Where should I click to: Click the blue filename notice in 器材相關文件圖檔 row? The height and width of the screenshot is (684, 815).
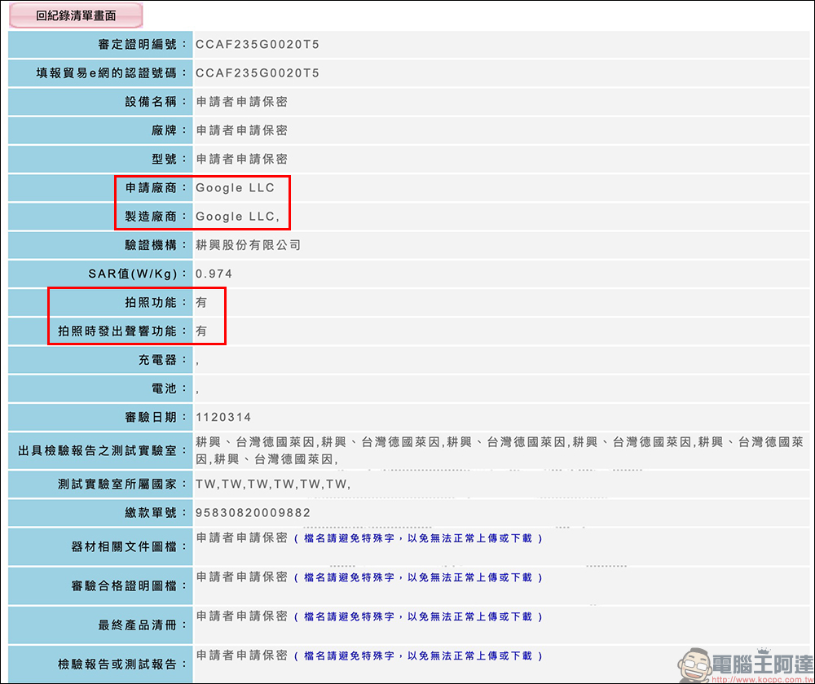click(418, 538)
